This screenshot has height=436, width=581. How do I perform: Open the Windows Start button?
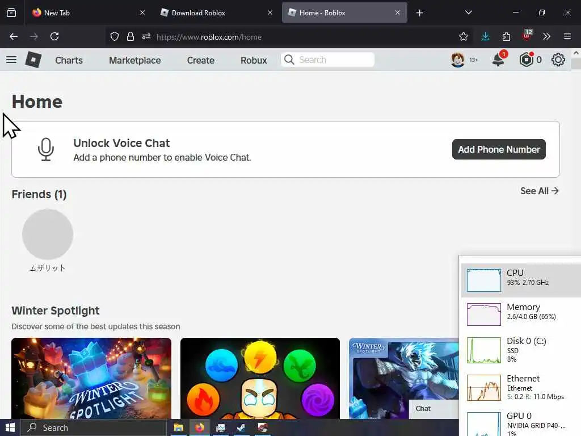pos(10,427)
